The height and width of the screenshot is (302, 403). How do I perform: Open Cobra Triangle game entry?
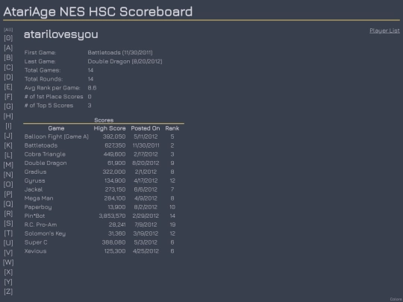pos(45,154)
